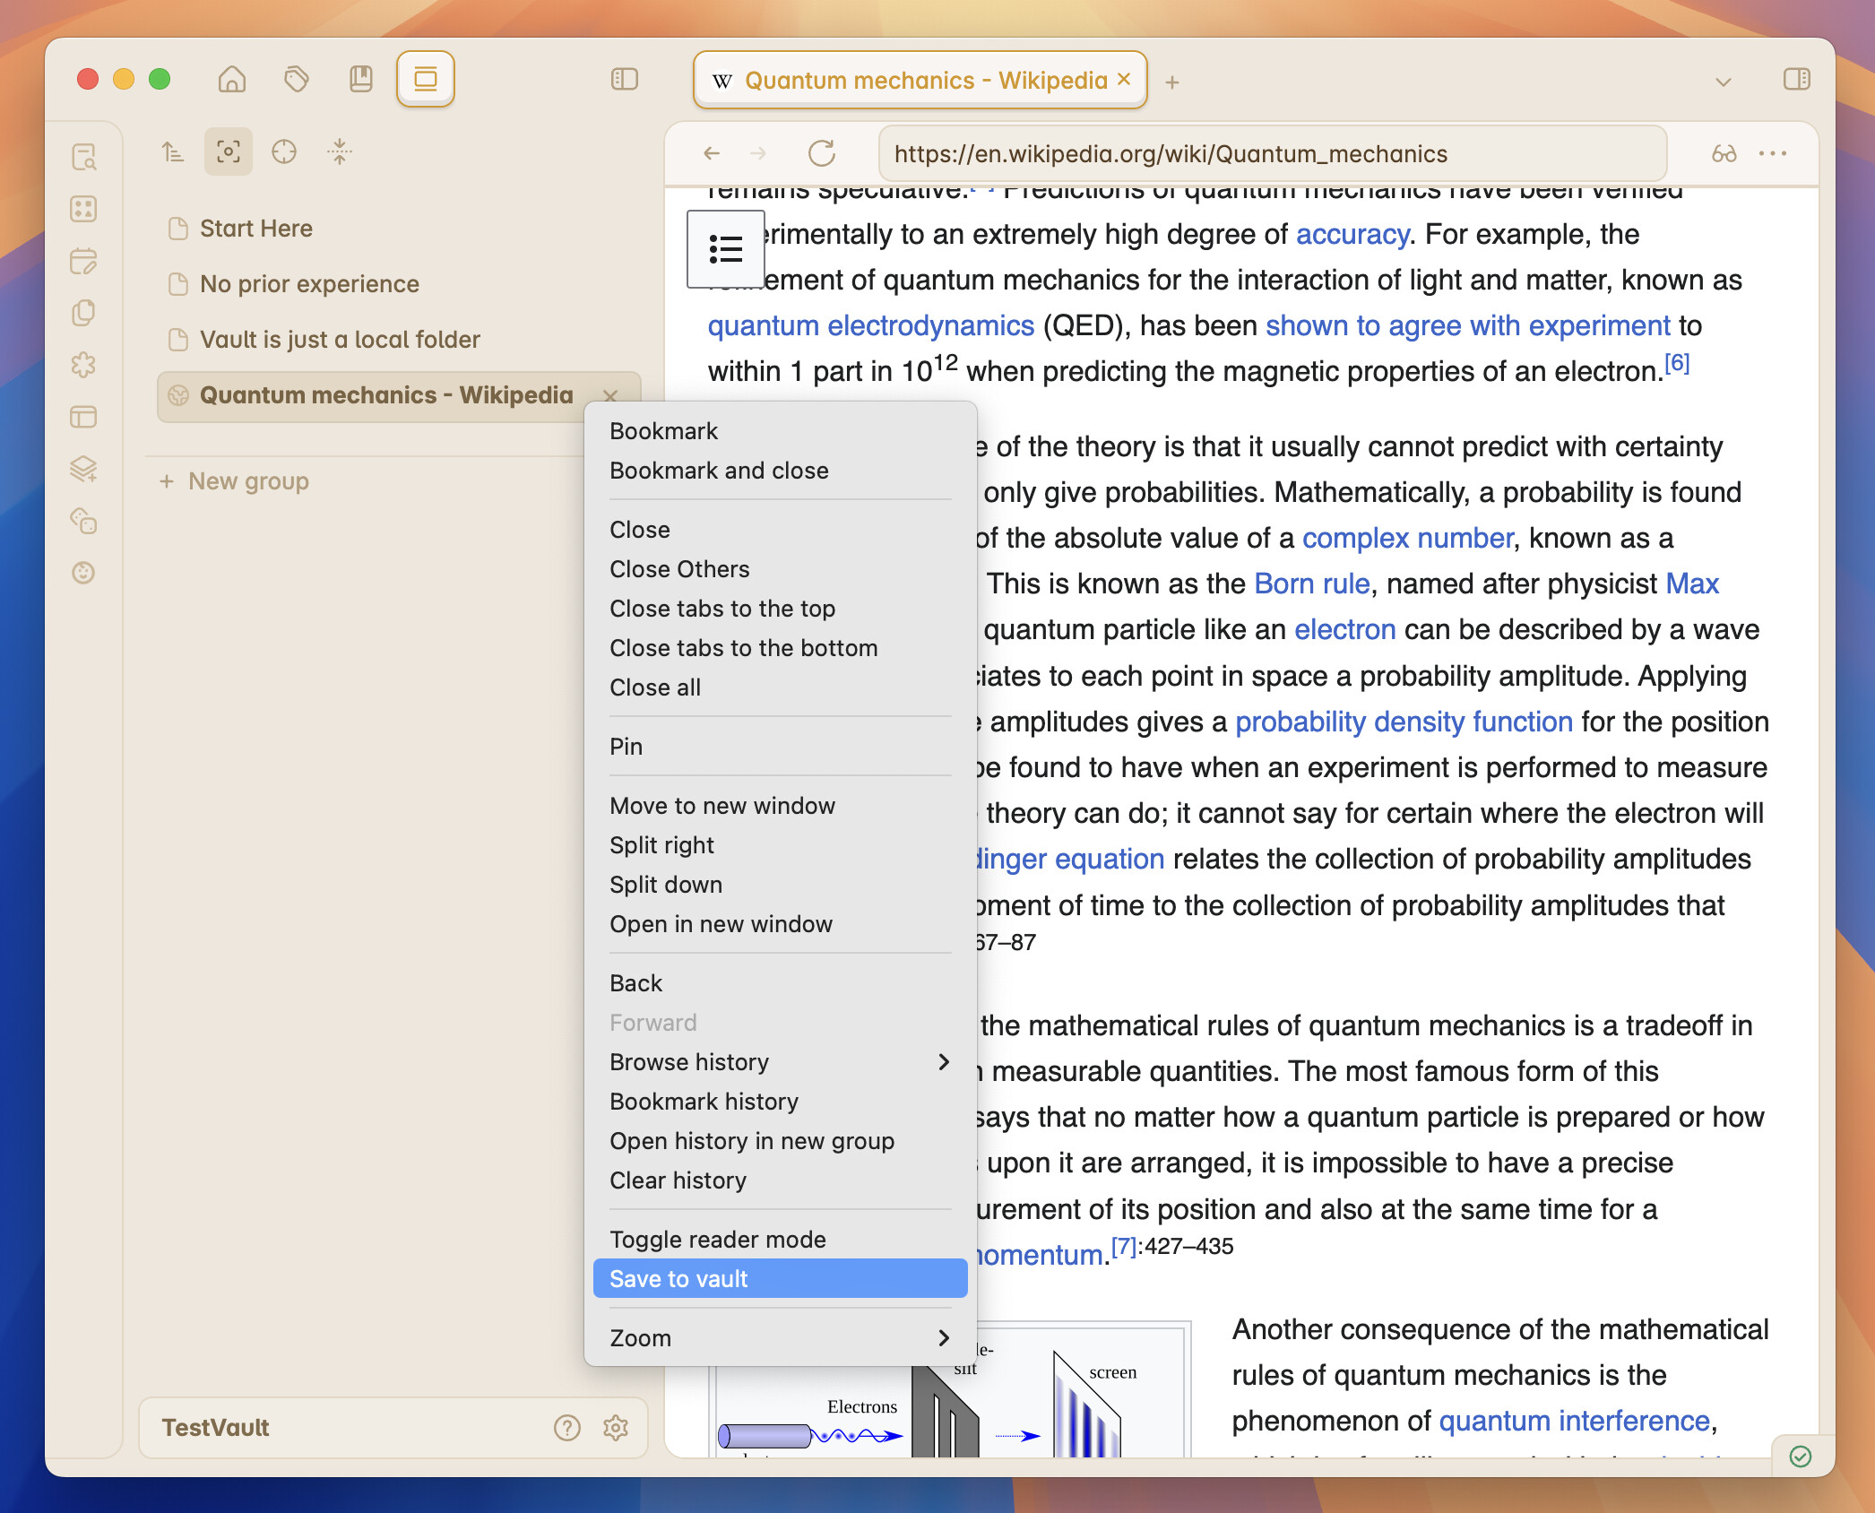Open the feedback smiley icon
The image size is (1875, 1513).
[84, 575]
